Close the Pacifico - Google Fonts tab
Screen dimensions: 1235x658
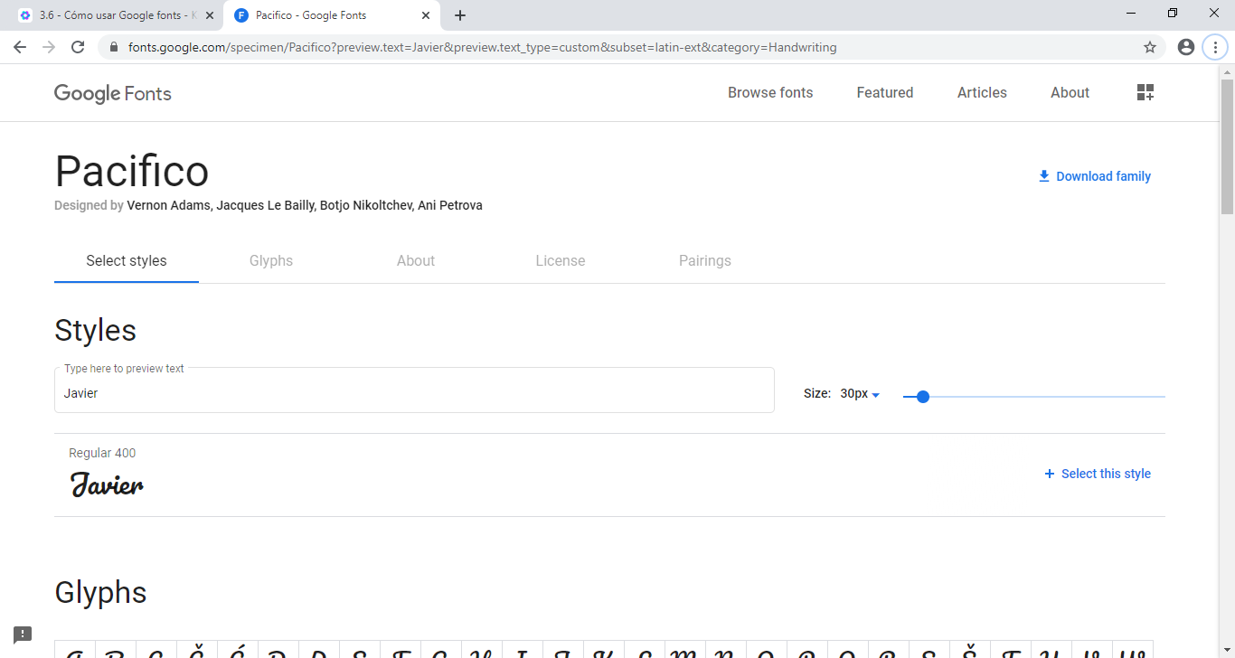point(426,15)
